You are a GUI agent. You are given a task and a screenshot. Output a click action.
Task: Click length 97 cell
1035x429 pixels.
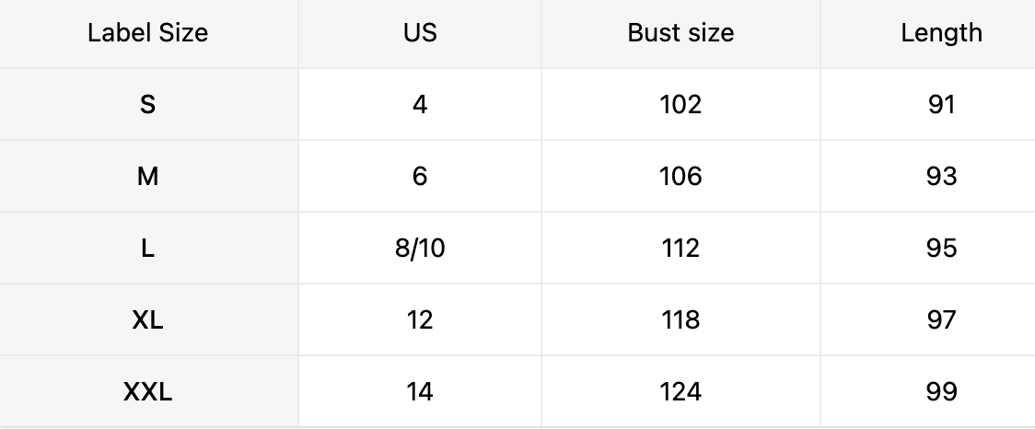(x=941, y=320)
